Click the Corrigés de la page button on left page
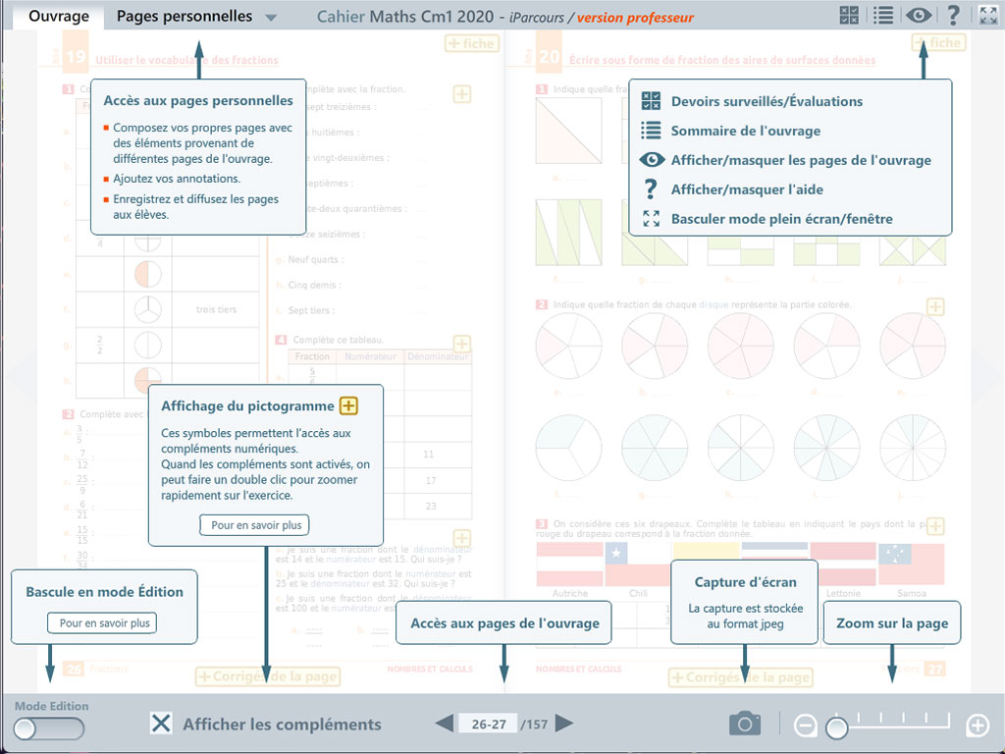Viewport: 1005px width, 754px height. [x=267, y=676]
